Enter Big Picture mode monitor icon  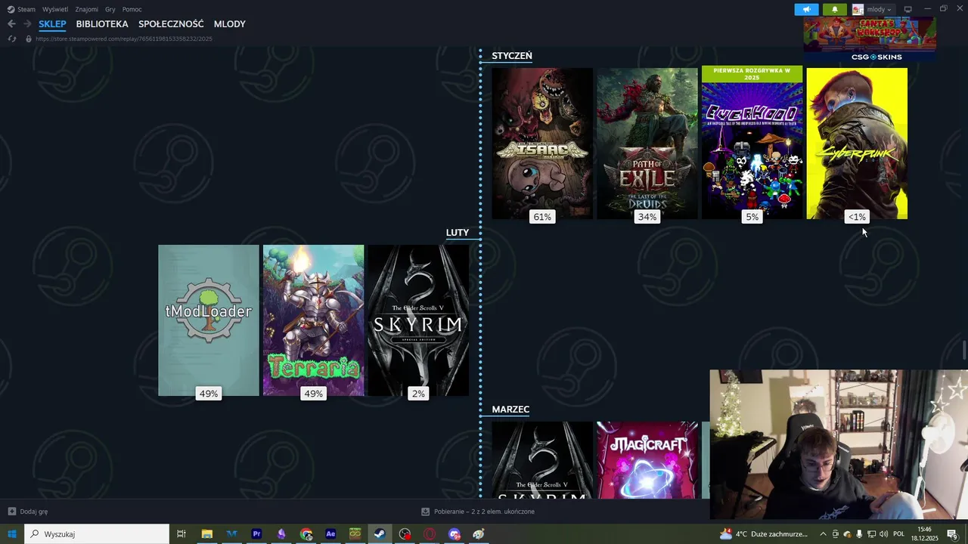pos(908,9)
